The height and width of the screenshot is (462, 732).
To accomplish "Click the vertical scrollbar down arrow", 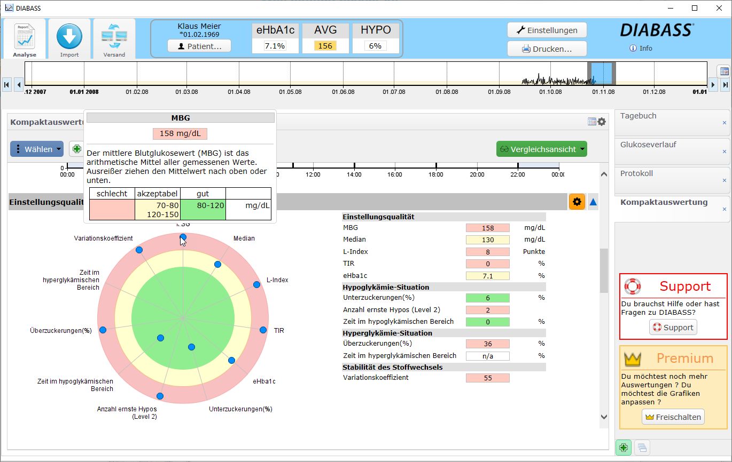I will coord(604,417).
